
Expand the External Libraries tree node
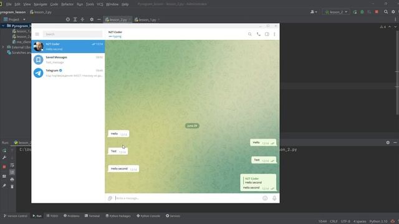pos(3,47)
